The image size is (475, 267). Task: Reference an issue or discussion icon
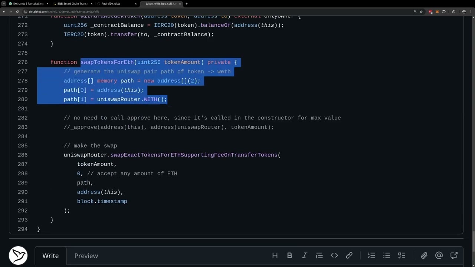454,256
